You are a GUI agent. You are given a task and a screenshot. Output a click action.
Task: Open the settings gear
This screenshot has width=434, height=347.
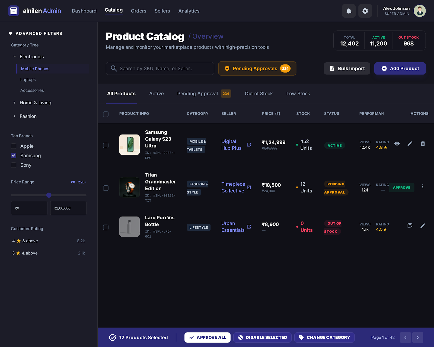coord(365,11)
